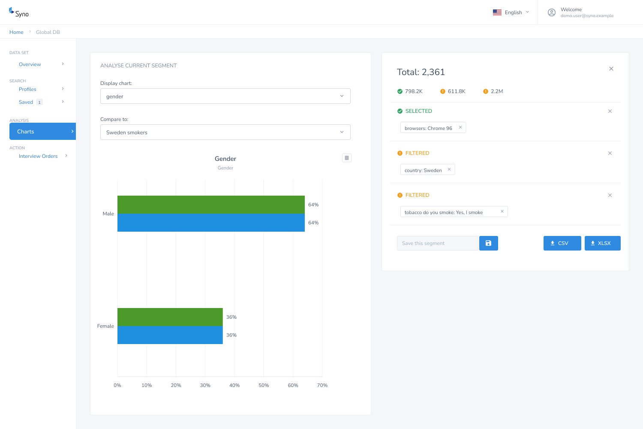
Task: Expand the Interview Orders chevron
Action: [x=66, y=156]
